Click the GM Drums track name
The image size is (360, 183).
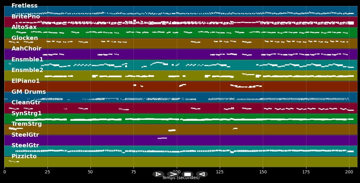tap(28, 92)
